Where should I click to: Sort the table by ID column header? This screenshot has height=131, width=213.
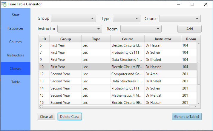click(44, 39)
